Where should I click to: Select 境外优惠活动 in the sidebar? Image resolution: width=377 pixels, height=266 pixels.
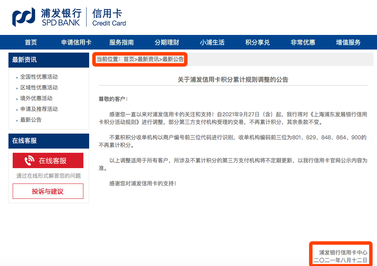point(36,98)
